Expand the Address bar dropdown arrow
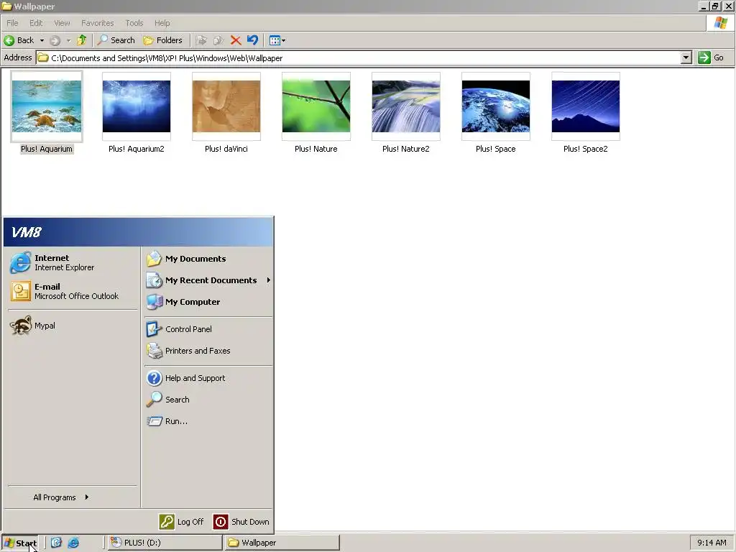The width and height of the screenshot is (736, 552). [686, 57]
